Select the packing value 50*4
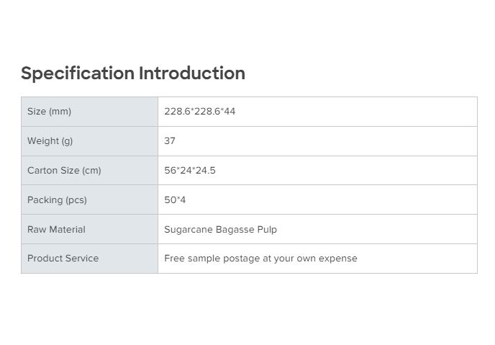The width and height of the screenshot is (495, 345). [x=175, y=200]
